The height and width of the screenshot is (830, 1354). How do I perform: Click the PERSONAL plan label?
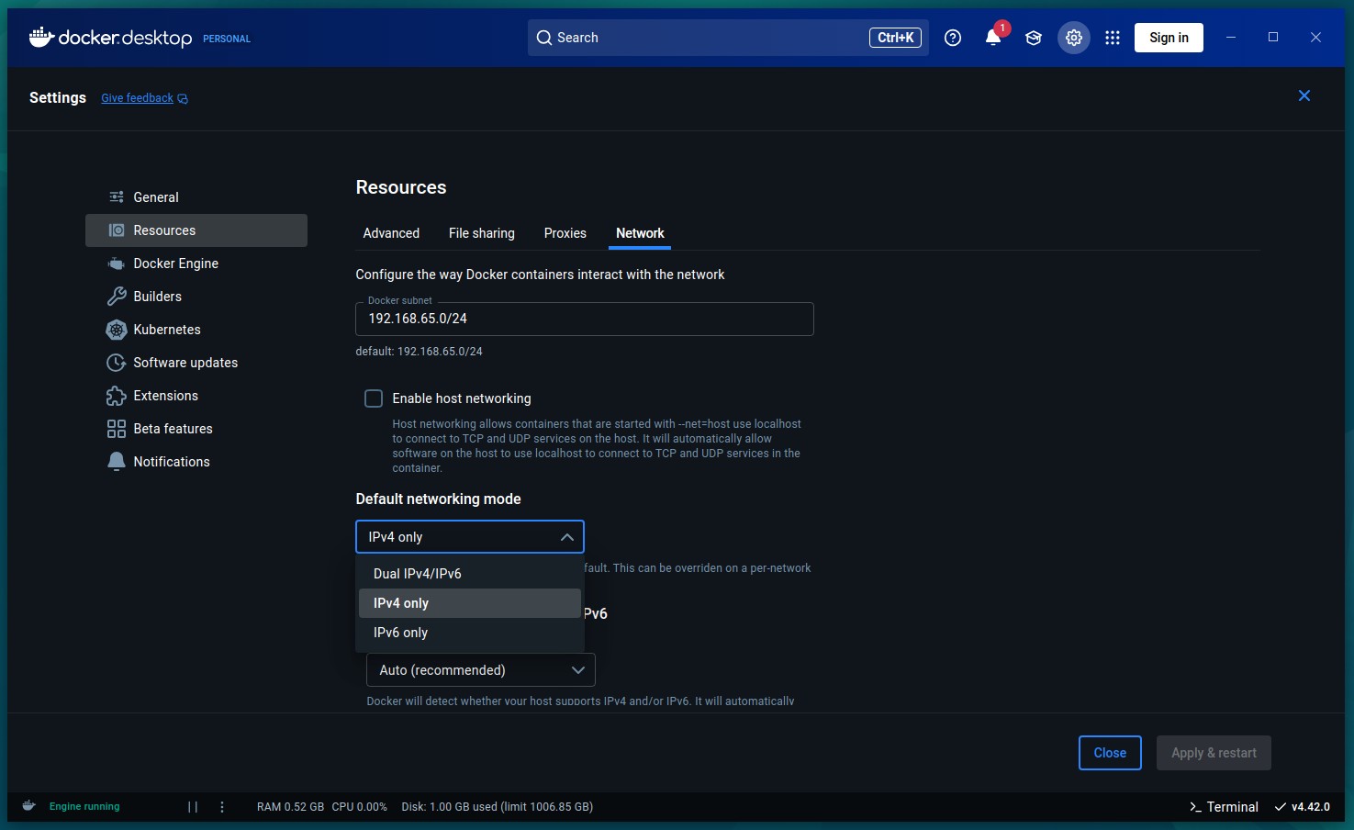click(x=227, y=39)
